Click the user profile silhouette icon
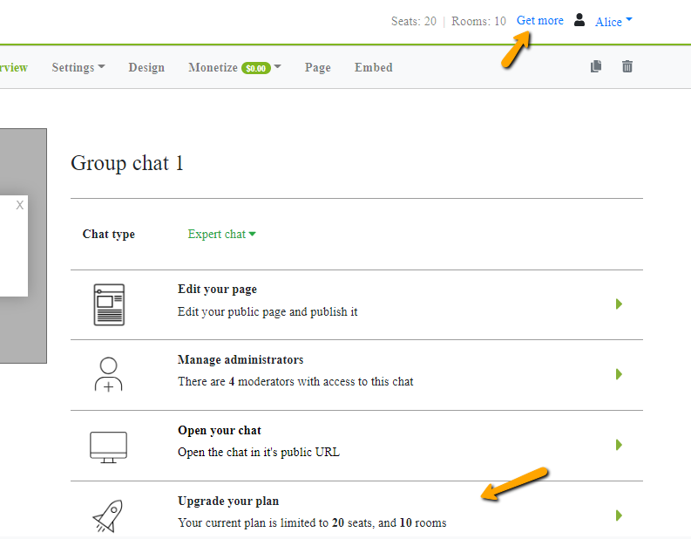Image resolution: width=691 pixels, height=539 pixels. (x=579, y=20)
